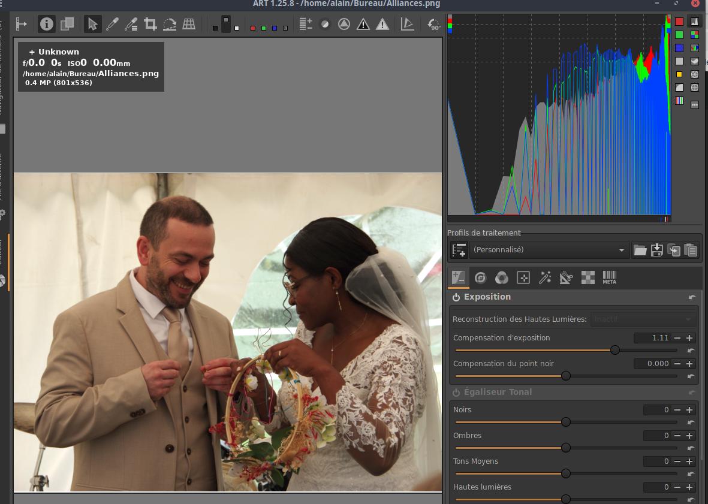Reset the Compensation d'exposition slider

pyautogui.click(x=691, y=351)
